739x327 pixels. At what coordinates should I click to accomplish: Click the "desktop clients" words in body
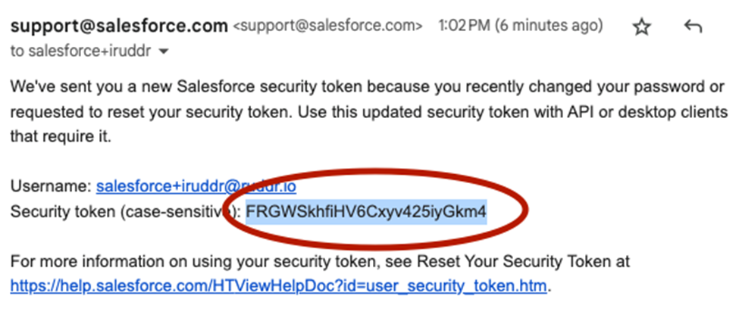click(x=672, y=113)
